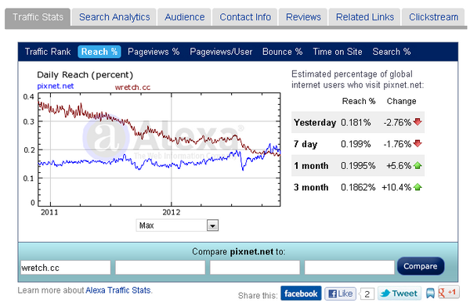This screenshot has height=306, width=470.
Task: Show the Pageviews % chart
Action: pyautogui.click(x=154, y=52)
